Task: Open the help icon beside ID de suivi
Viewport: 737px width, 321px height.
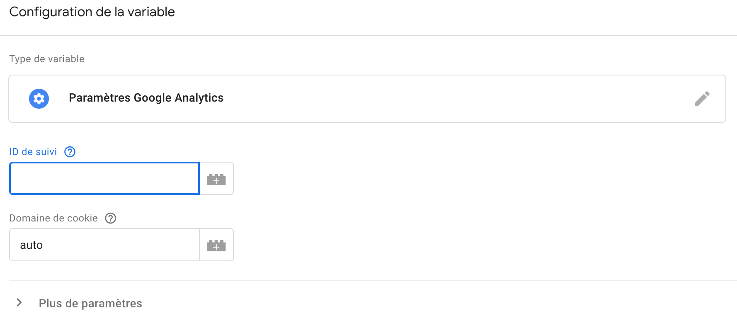Action: (70, 152)
